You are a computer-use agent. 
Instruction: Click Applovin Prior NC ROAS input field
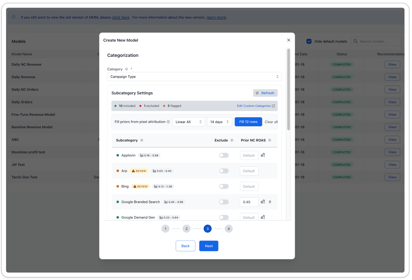249,155
